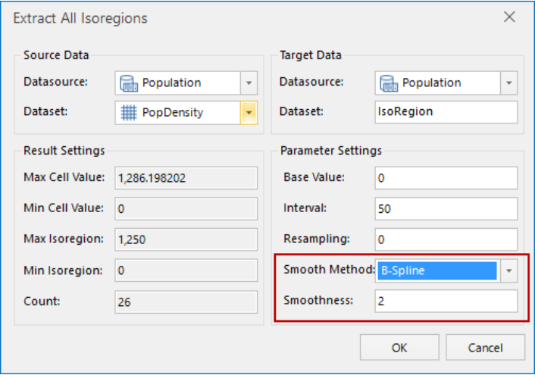This screenshot has width=535, height=375.
Task: Click the PopDensity grid dataset icon
Action: click(x=130, y=113)
